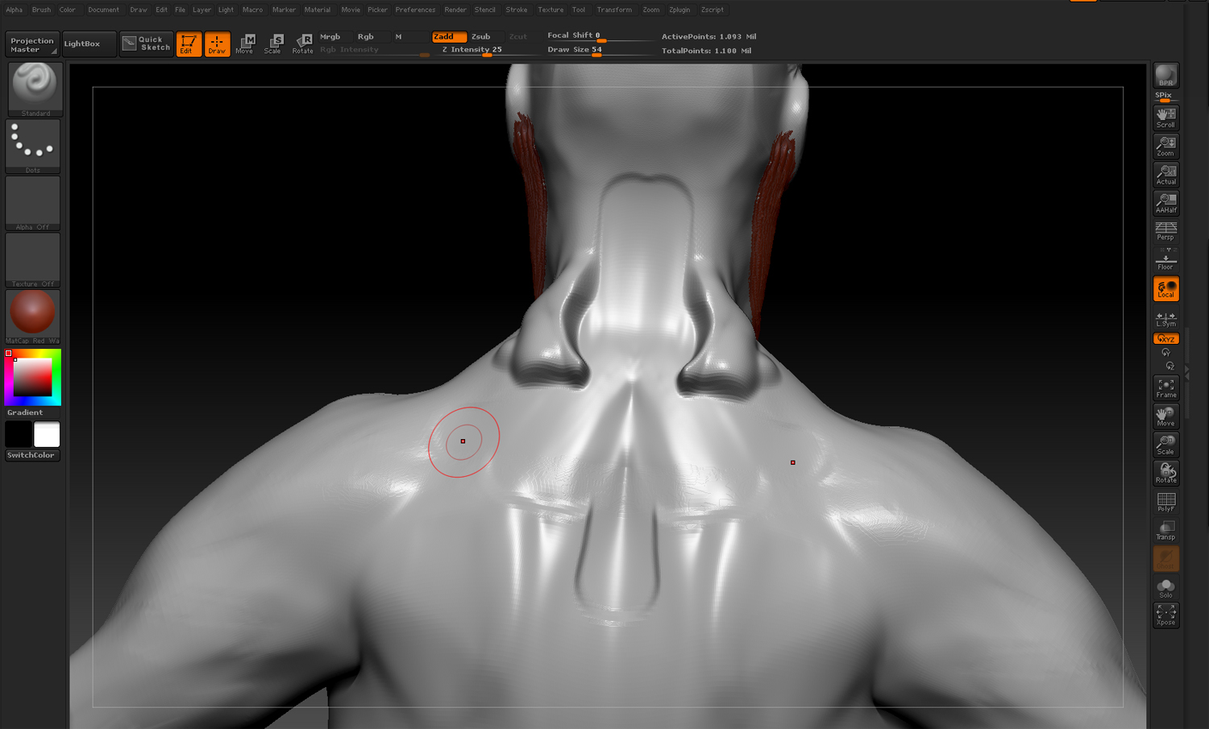Disable Local transformations toggle
The width and height of the screenshot is (1209, 729).
click(x=1165, y=288)
